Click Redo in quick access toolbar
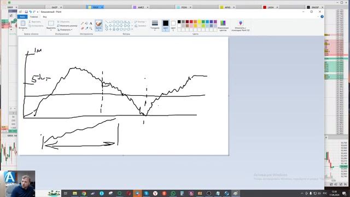The width and height of the screenshot is (350, 197). click(x=34, y=12)
